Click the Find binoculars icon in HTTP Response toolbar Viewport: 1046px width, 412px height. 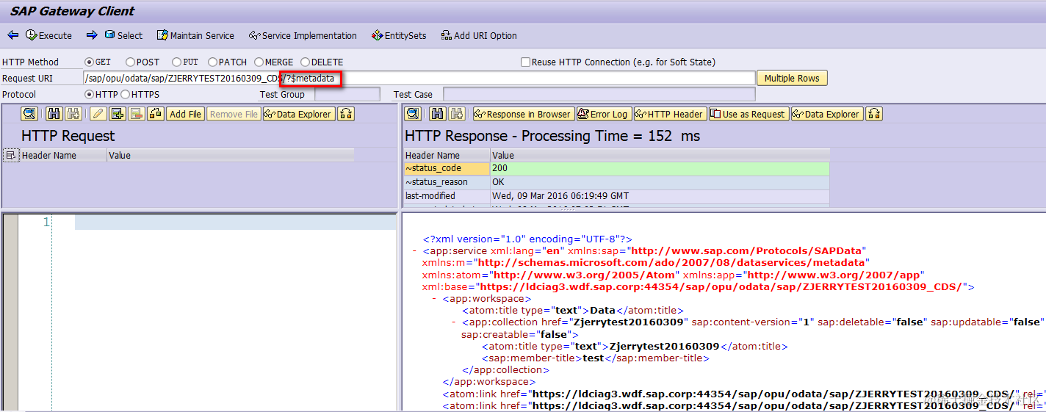[x=438, y=114]
